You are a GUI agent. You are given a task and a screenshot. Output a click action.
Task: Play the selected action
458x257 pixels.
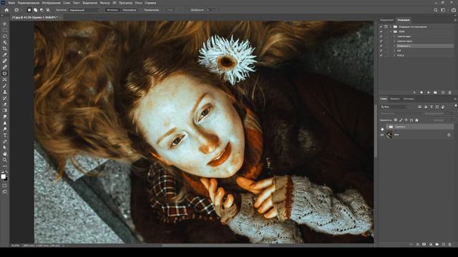click(x=429, y=93)
